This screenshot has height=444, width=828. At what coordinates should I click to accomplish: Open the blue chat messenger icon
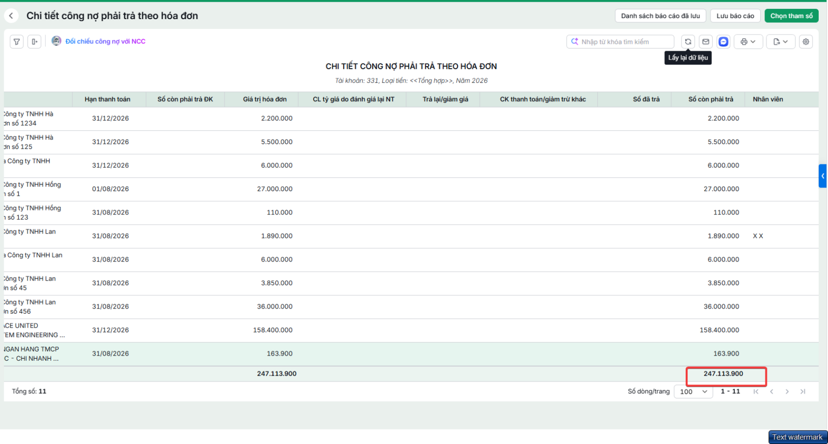tap(723, 42)
